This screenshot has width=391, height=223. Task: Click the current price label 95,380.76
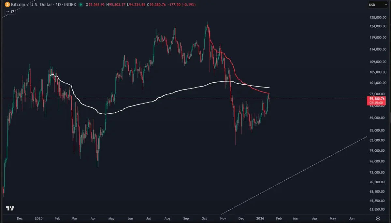376,99
